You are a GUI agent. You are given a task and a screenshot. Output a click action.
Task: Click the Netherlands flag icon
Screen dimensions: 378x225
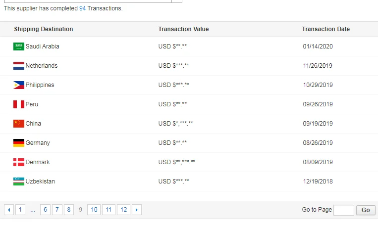pyautogui.click(x=19, y=66)
